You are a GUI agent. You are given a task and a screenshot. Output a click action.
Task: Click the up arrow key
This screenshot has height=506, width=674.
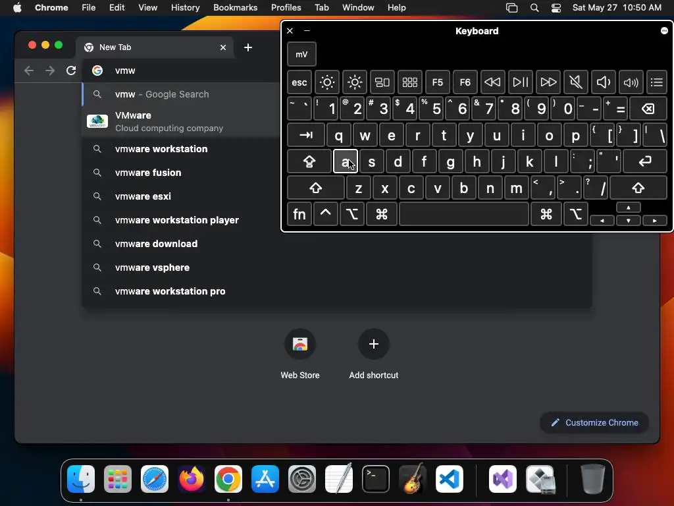(629, 208)
